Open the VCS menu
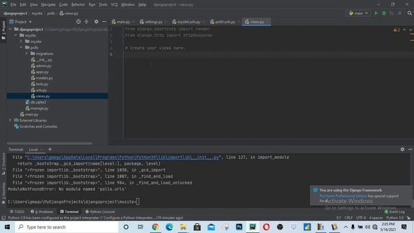This screenshot has height=233, width=414. 114,5
